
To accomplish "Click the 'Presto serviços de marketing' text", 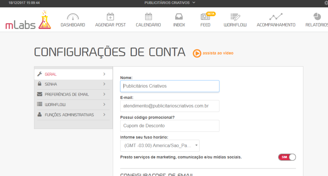I will tap(181, 157).
